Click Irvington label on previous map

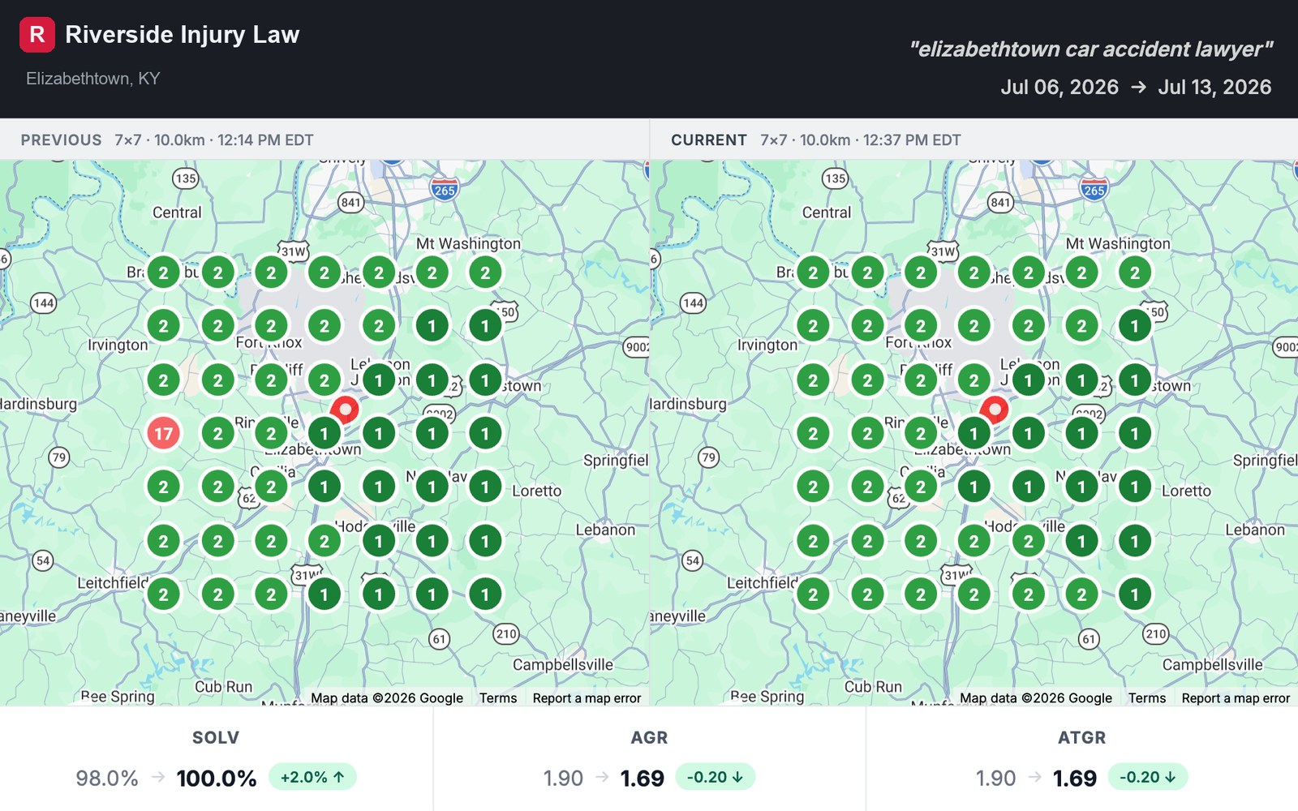[118, 345]
